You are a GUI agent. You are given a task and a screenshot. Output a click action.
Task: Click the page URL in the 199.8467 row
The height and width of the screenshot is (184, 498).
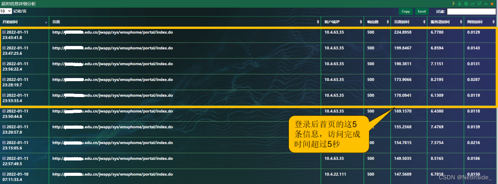[113, 48]
